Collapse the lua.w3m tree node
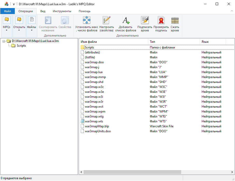The height and width of the screenshot is (181, 235). [x=4, y=41]
